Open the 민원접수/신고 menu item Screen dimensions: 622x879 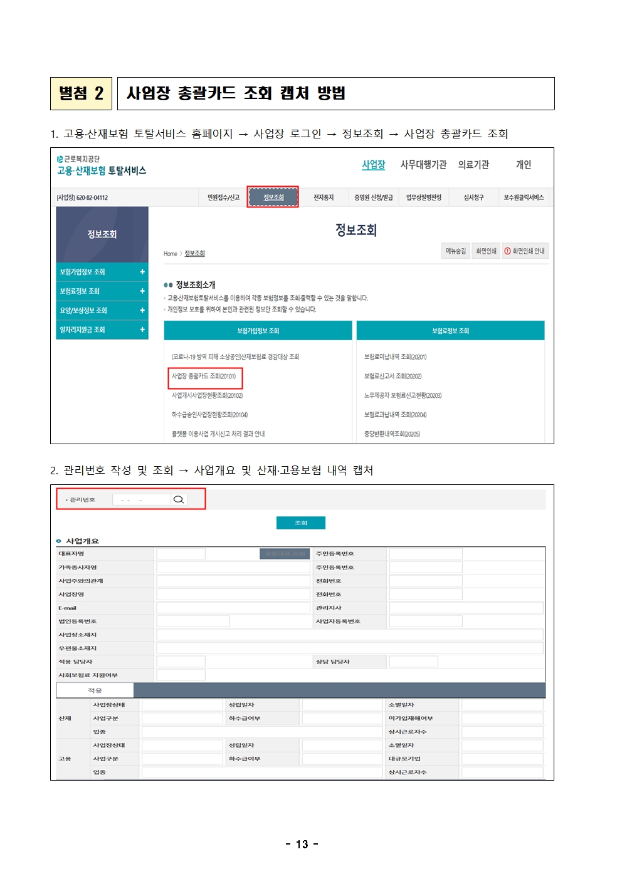point(223,197)
